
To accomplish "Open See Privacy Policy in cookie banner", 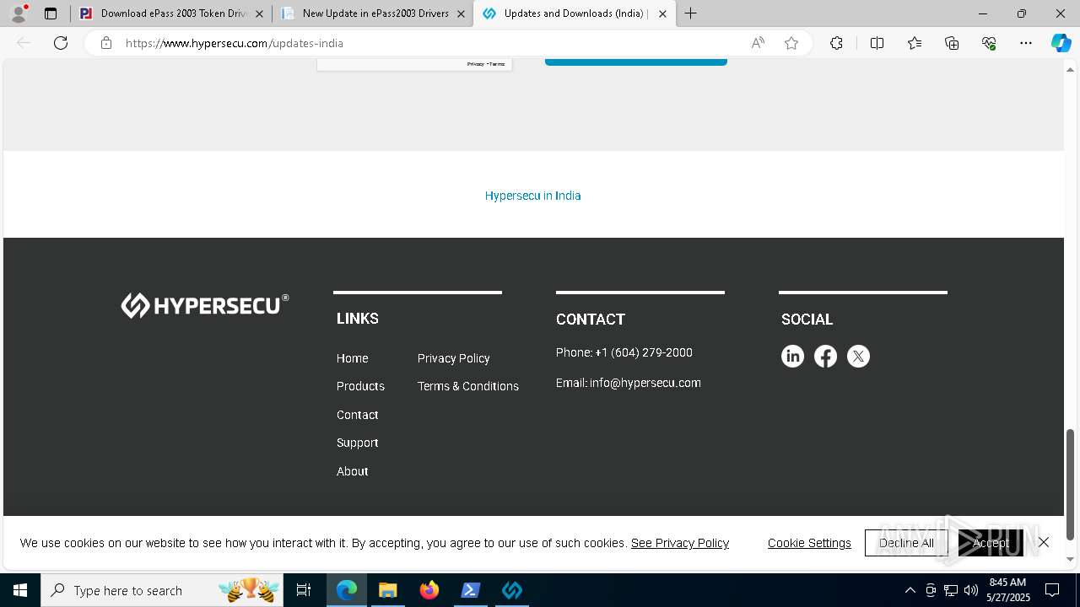I will click(x=680, y=543).
